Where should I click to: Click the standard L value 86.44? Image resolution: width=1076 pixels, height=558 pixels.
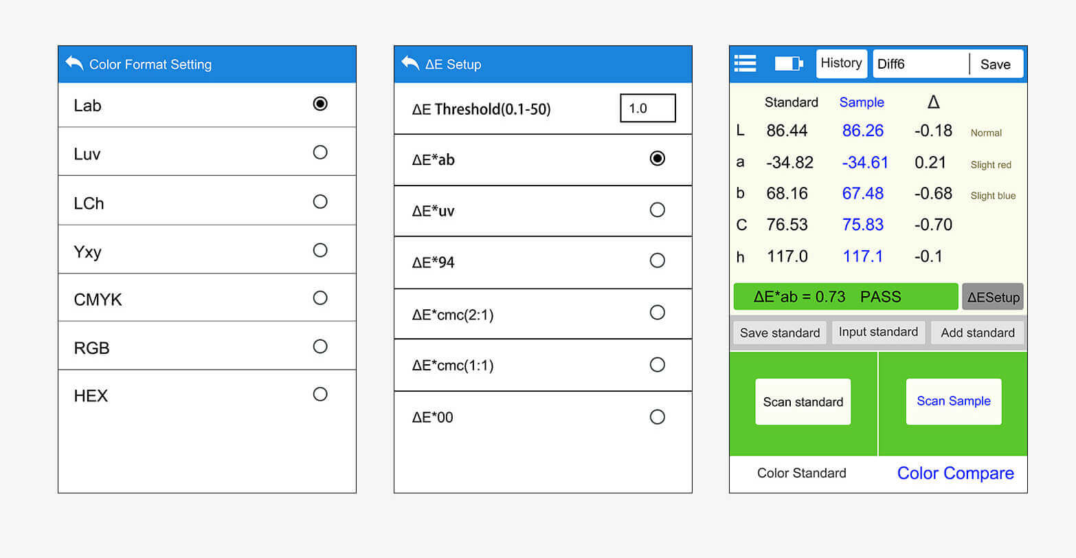tap(787, 131)
